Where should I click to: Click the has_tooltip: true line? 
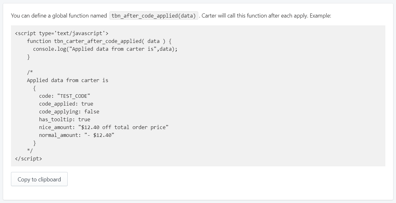pyautogui.click(x=65, y=119)
